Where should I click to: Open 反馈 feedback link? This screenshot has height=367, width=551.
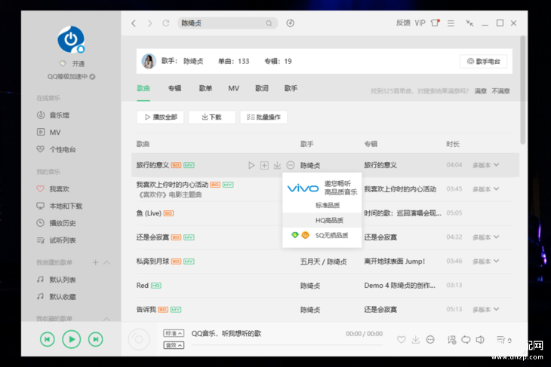pos(403,23)
